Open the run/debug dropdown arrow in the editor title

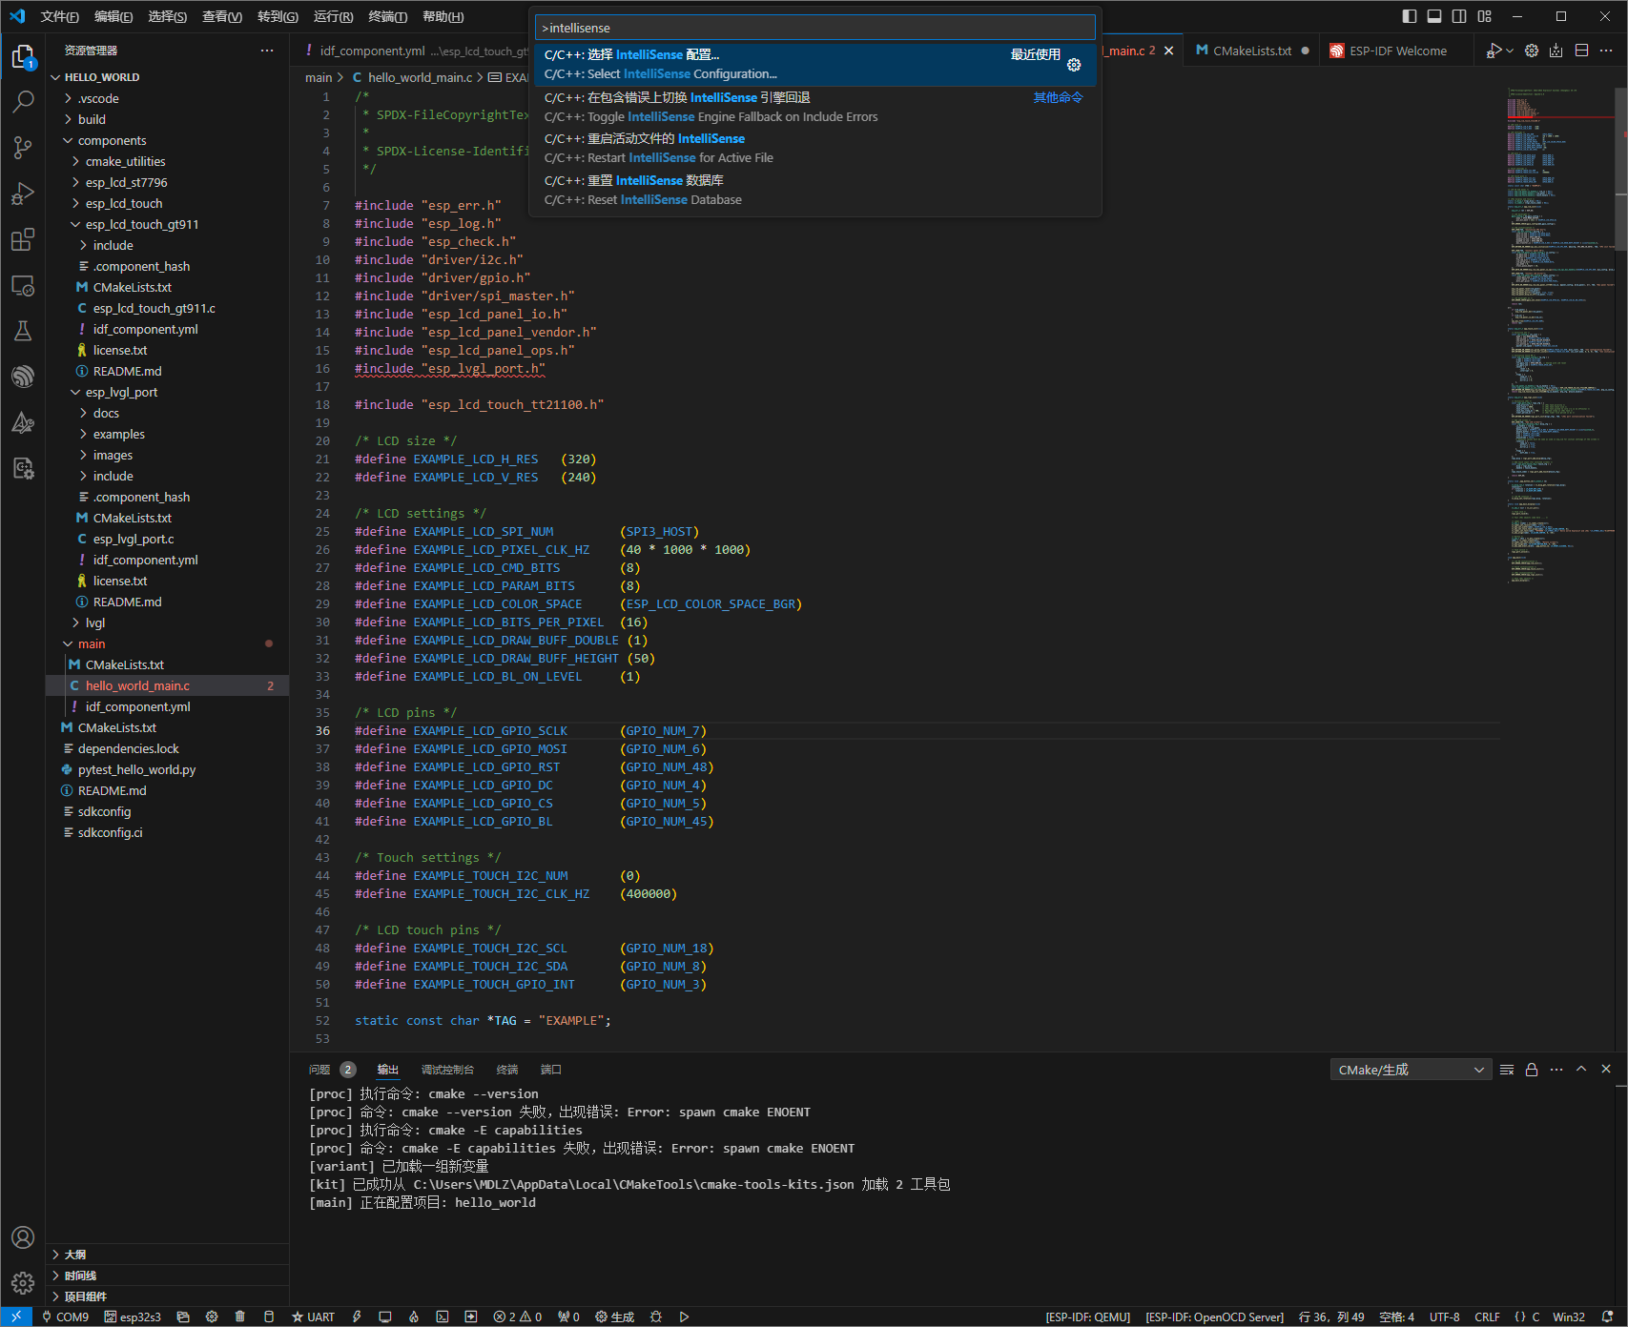tap(1510, 51)
